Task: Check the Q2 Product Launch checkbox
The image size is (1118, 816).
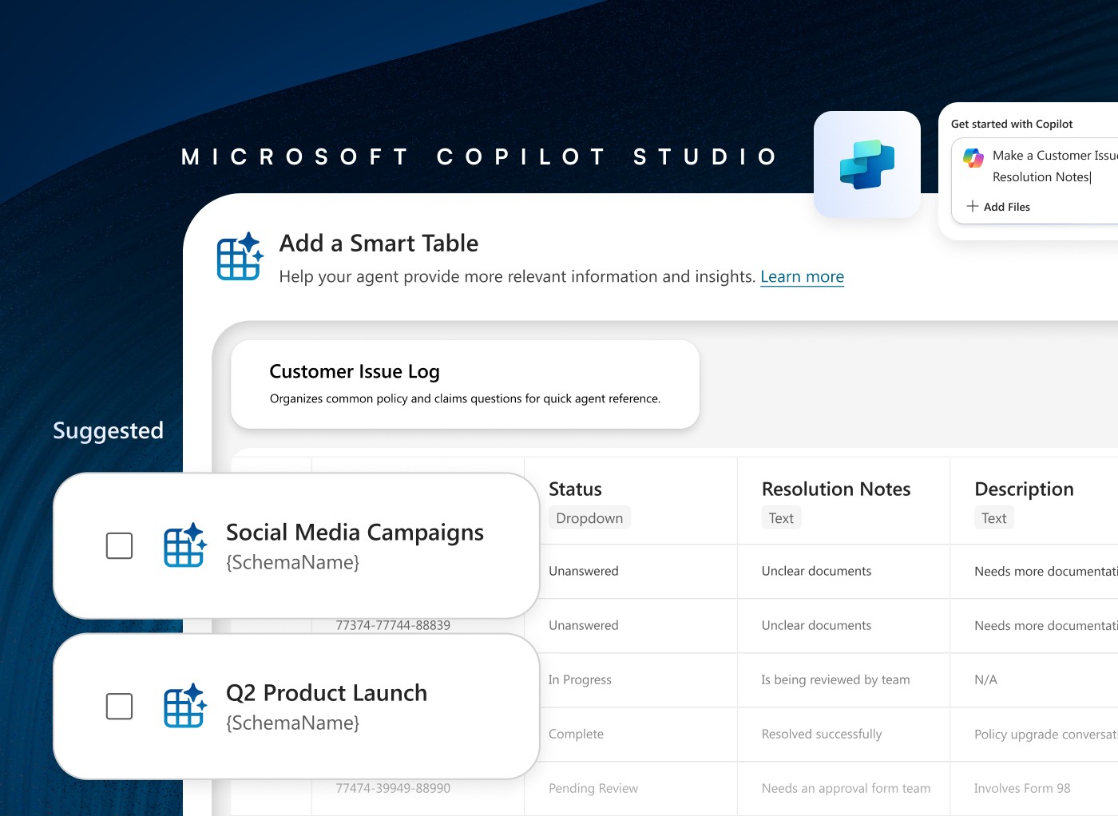Action: click(x=120, y=707)
